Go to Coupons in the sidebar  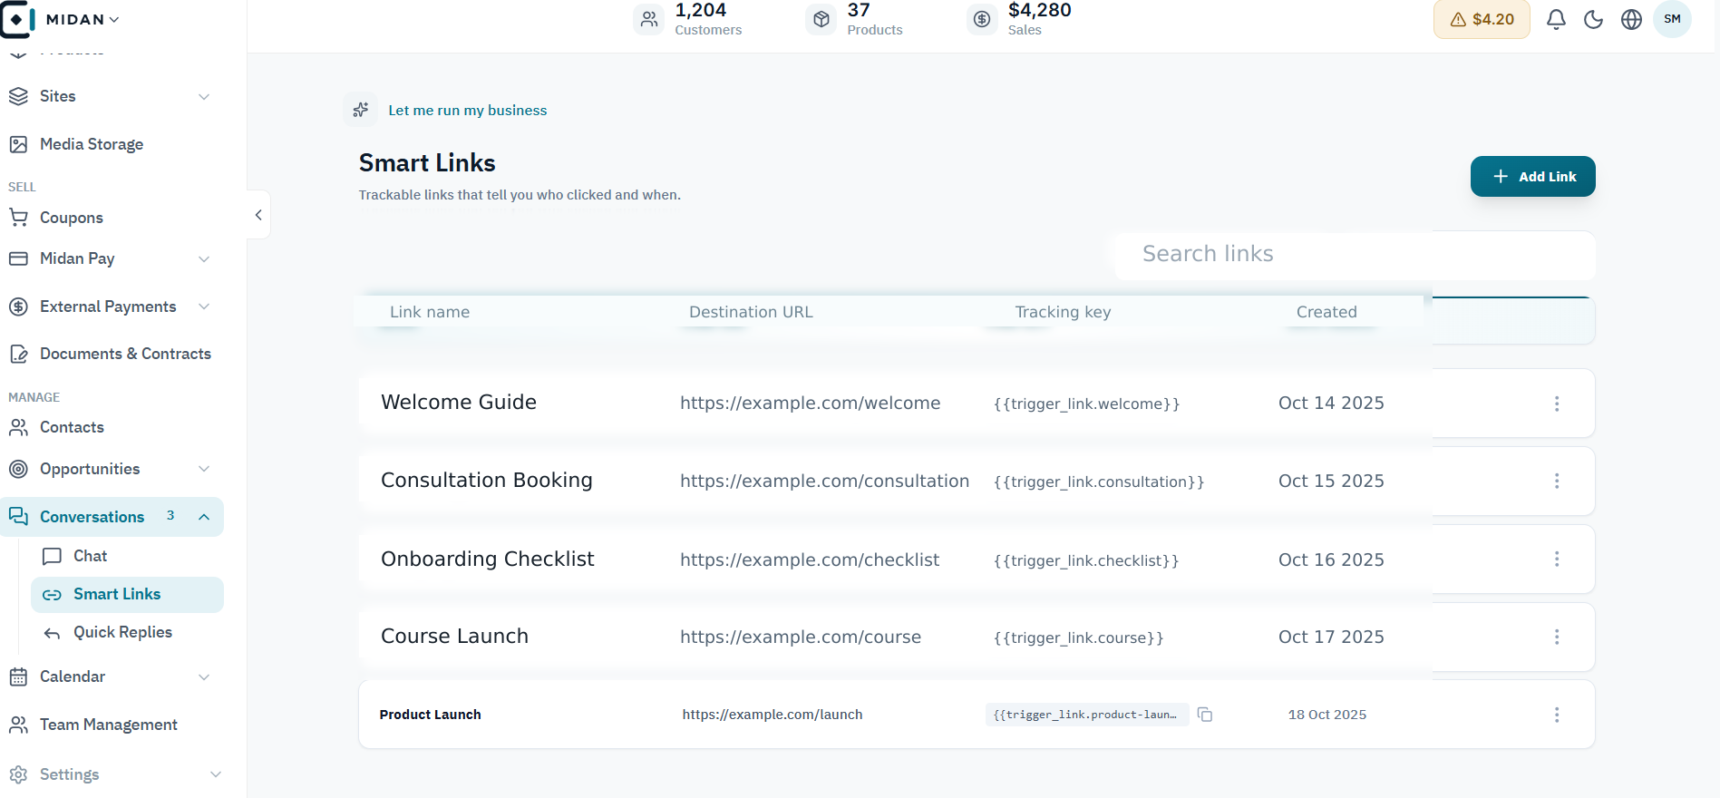pos(72,218)
